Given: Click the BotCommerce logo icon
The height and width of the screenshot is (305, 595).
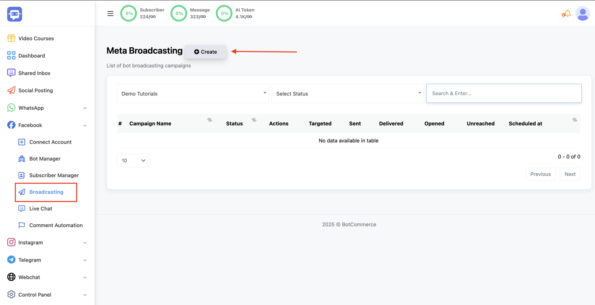Looking at the screenshot, I should point(15,14).
